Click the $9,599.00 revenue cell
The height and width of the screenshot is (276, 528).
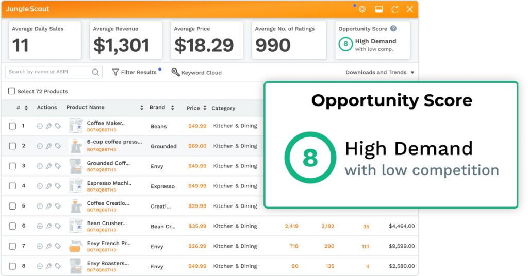pyautogui.click(x=402, y=246)
